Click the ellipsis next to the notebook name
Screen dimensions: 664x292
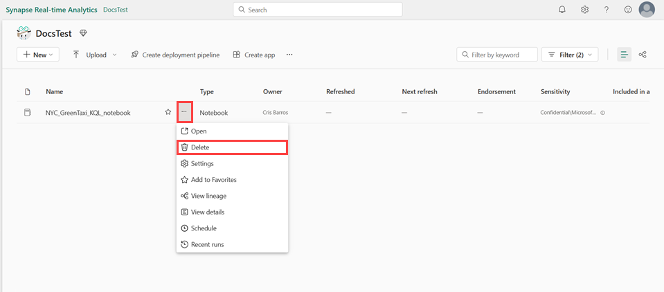184,112
